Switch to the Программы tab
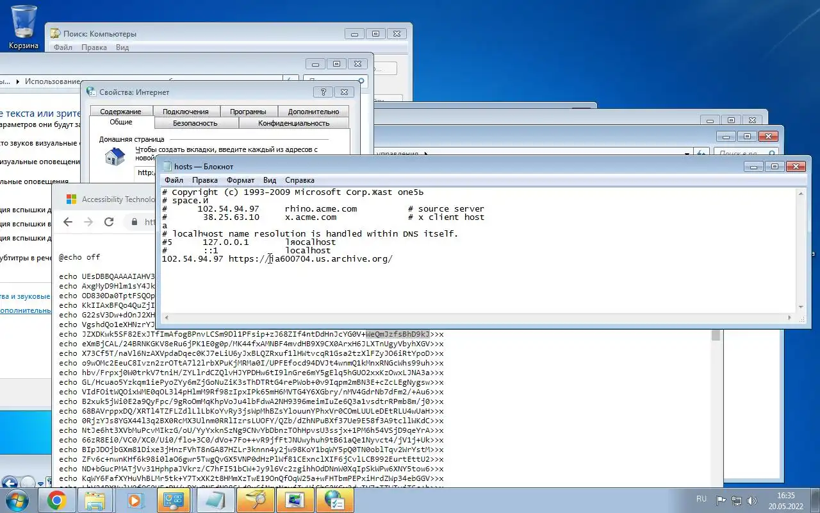 [x=248, y=111]
